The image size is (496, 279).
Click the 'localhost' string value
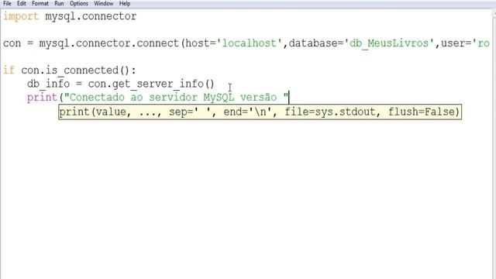tap(250, 43)
